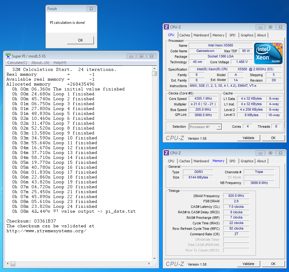Click the Super PI vertical scrollbar thumb

[x=154, y=73]
